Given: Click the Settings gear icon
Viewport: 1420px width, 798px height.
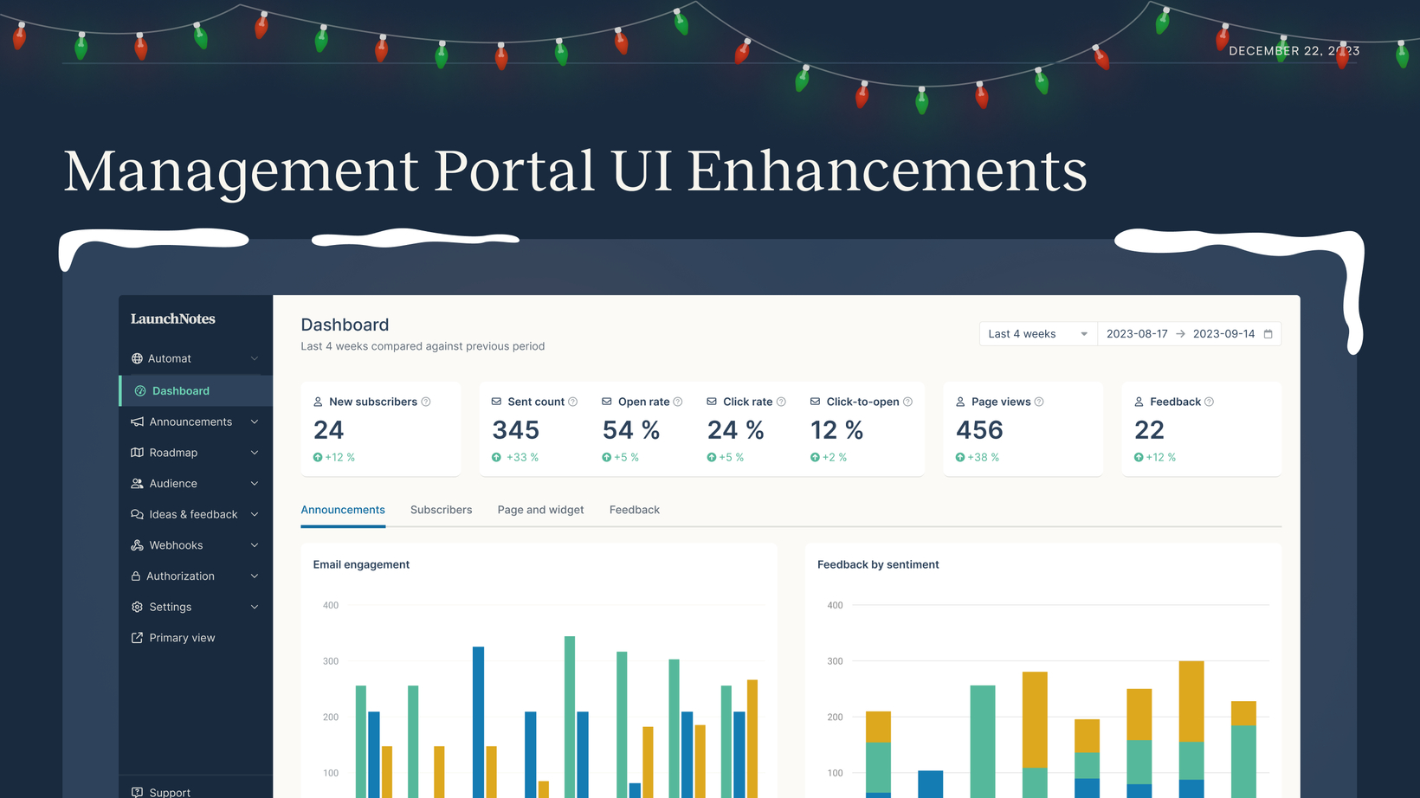Looking at the screenshot, I should pyautogui.click(x=137, y=607).
